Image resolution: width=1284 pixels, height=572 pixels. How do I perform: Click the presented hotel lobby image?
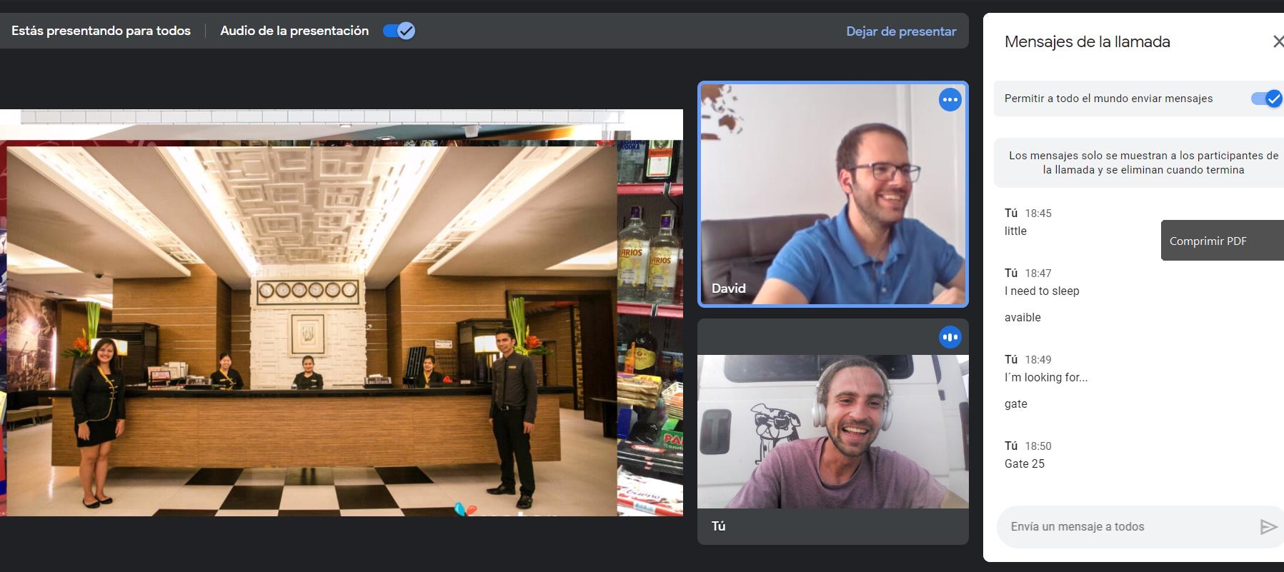312,330
